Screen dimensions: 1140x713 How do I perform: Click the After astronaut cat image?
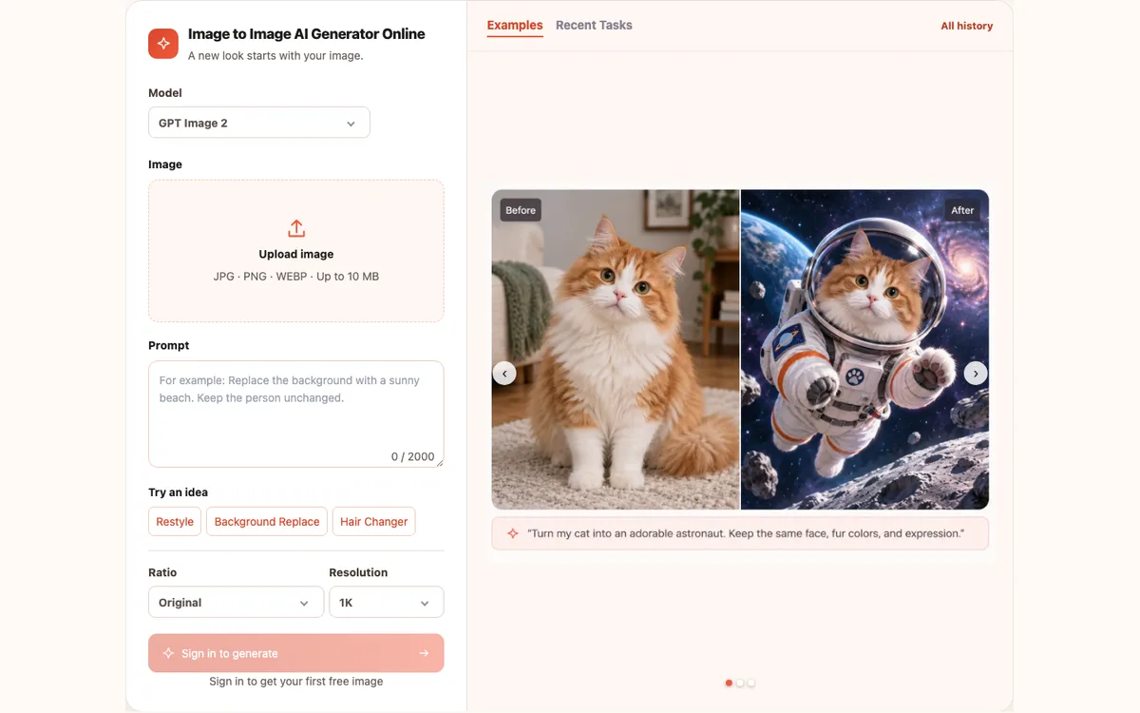865,350
